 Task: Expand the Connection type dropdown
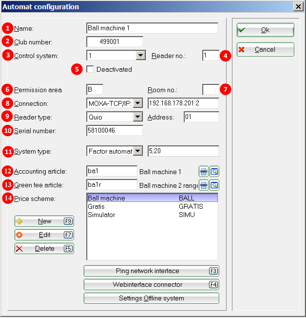click(x=137, y=103)
